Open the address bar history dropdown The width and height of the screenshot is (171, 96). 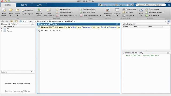point(165,21)
